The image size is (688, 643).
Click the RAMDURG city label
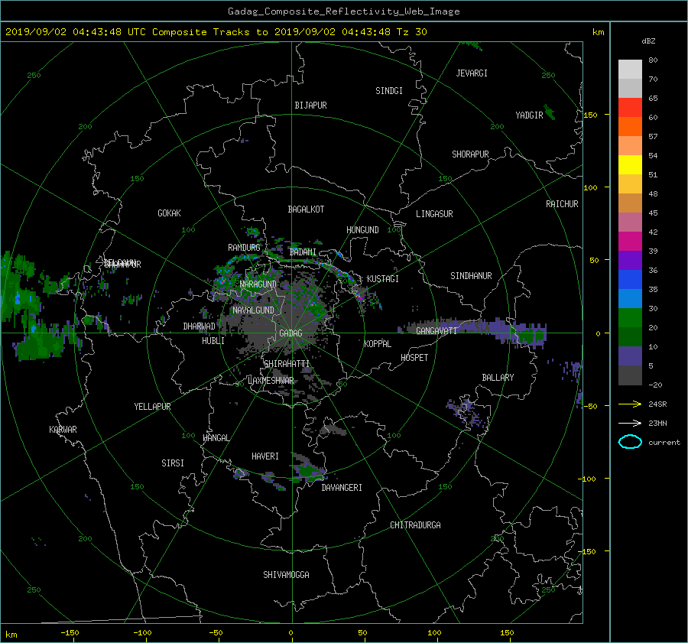coord(244,248)
